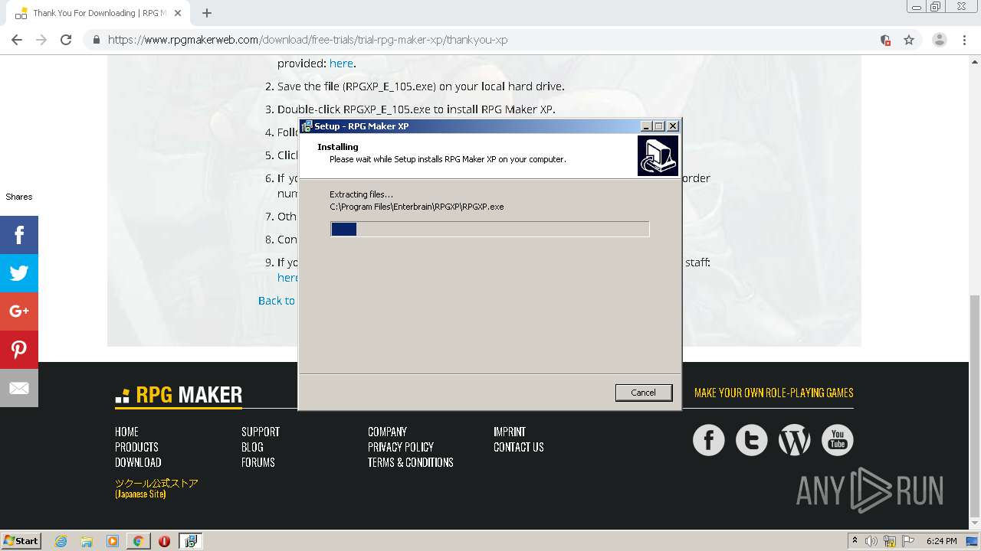Adjust volume from system tray
Image resolution: width=981 pixels, height=551 pixels.
pyautogui.click(x=871, y=541)
